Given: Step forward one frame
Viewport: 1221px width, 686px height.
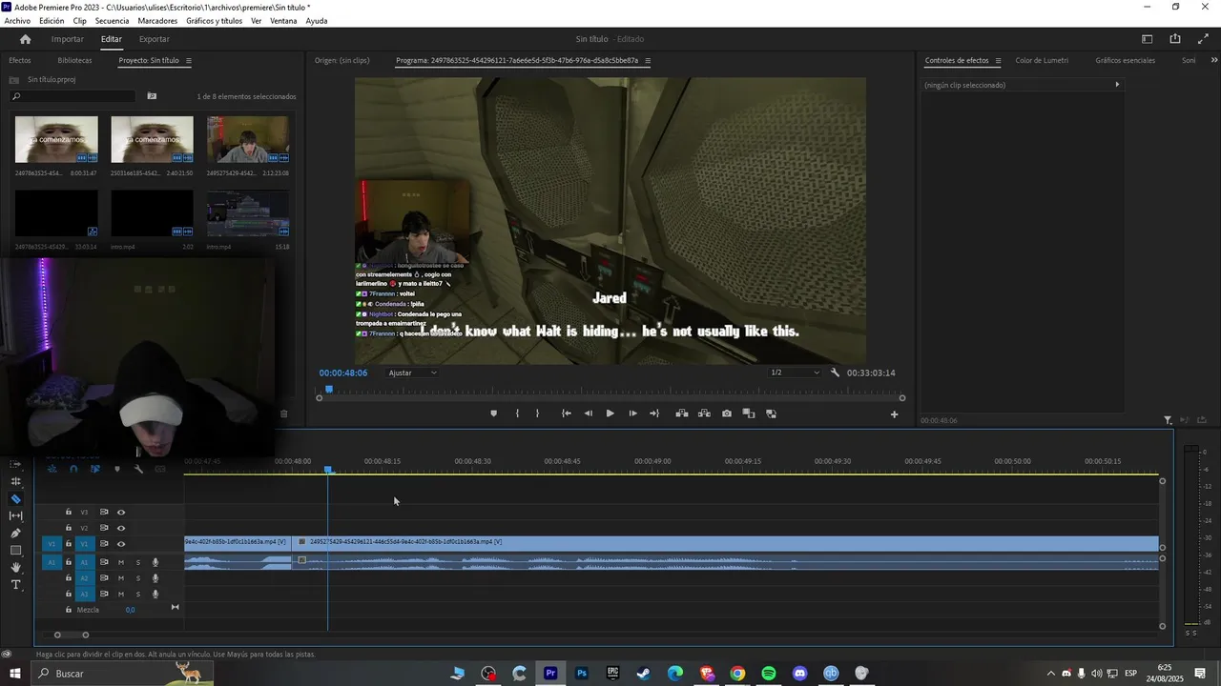Looking at the screenshot, I should 632,414.
